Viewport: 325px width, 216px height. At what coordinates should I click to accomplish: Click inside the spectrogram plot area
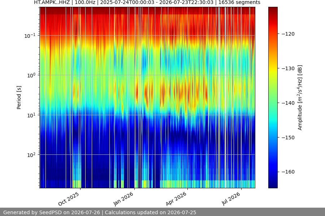tap(147, 98)
